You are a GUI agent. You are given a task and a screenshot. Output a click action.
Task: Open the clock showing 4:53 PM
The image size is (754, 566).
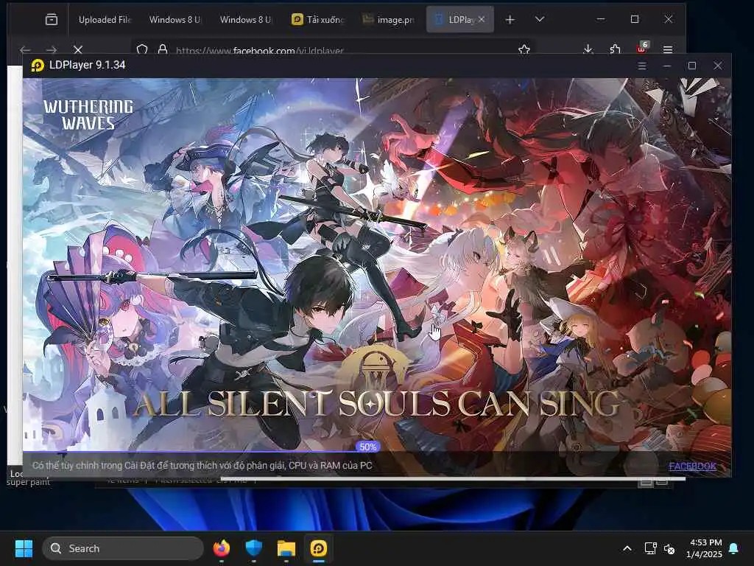coord(704,548)
